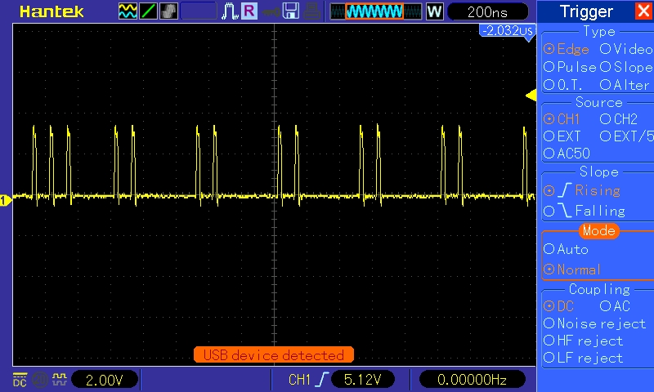Choose Falling slope
Viewport: 654px width, 392px height.
584,211
